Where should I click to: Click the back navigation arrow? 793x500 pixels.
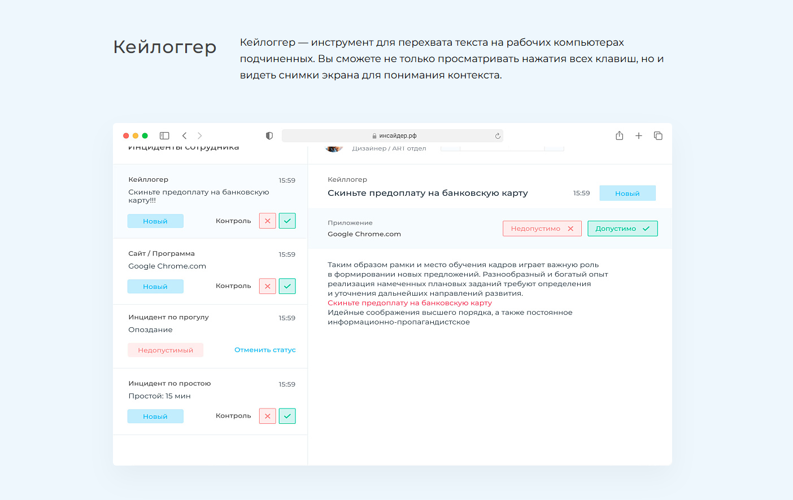coord(185,135)
